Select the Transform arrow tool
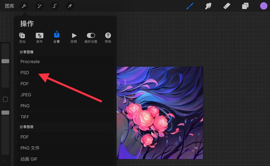Viewport: 270px width, 166px height. click(x=70, y=6)
